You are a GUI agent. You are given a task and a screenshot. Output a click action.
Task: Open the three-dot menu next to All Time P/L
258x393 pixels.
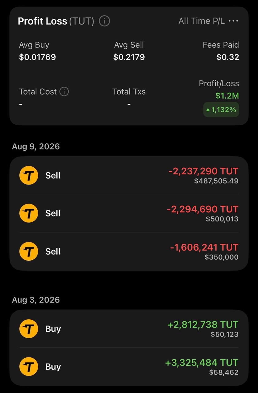click(233, 21)
